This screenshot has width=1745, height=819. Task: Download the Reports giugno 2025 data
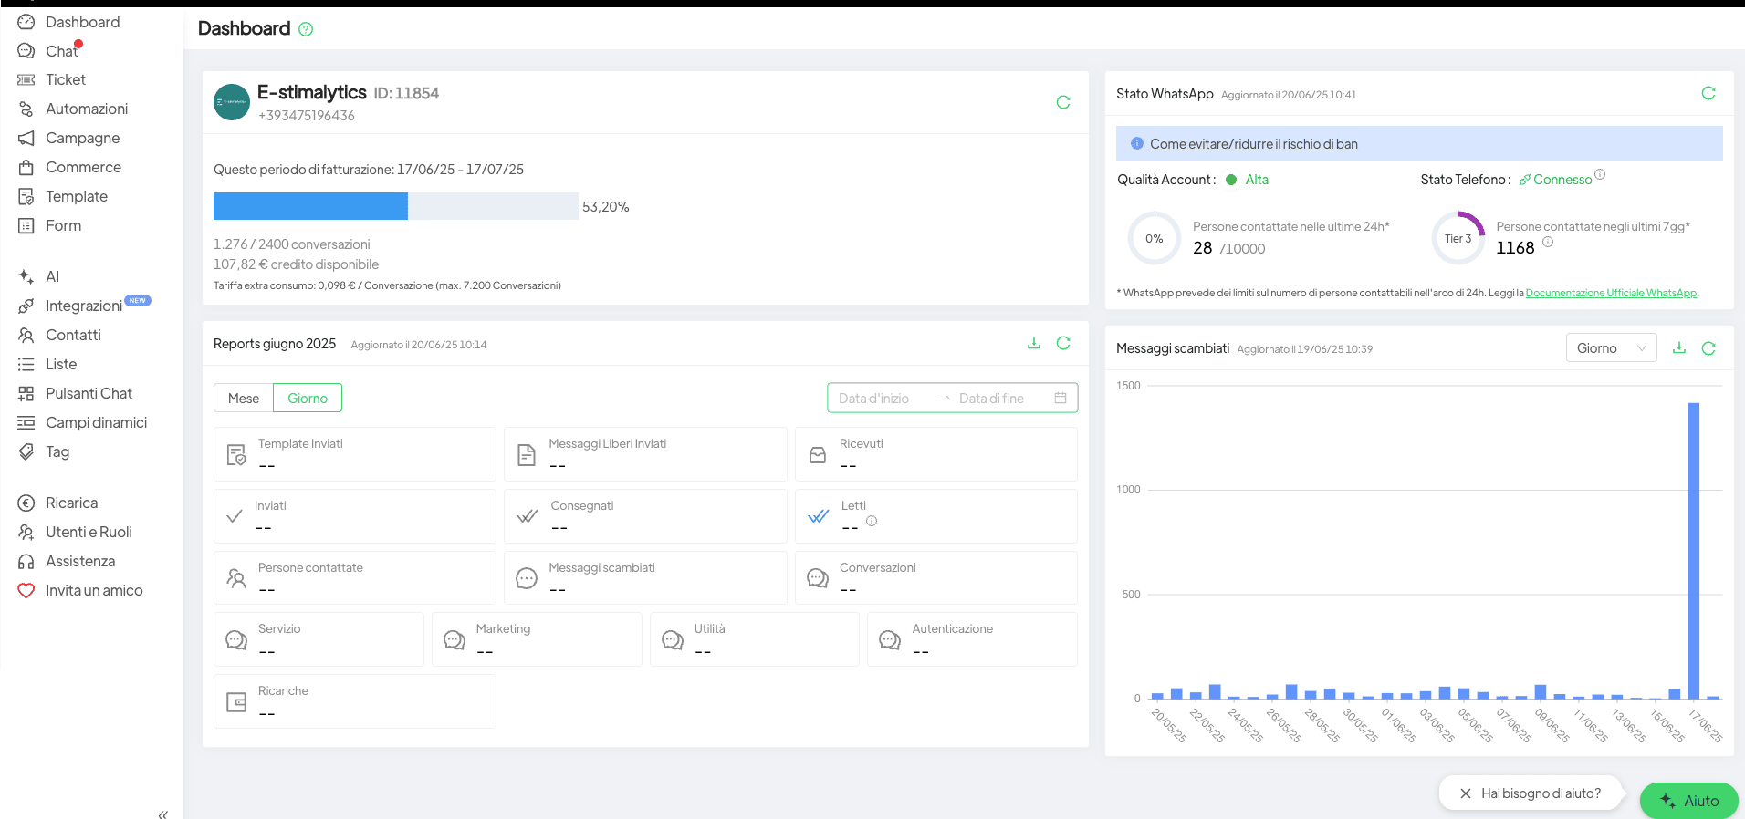coord(1034,343)
